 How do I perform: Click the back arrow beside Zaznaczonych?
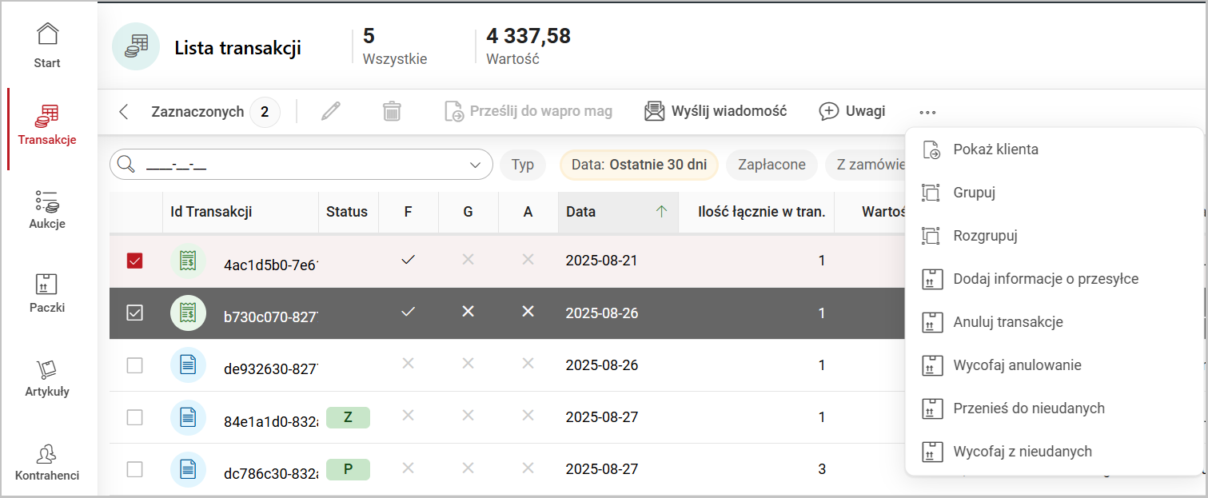click(x=124, y=112)
